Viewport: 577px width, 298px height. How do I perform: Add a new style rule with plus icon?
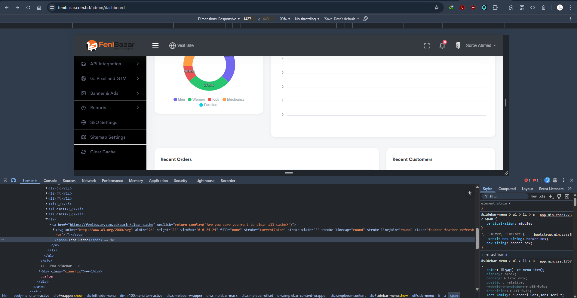tap(551, 197)
